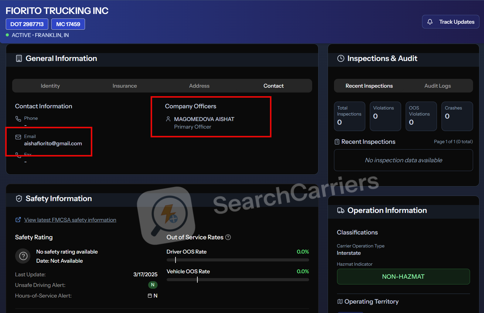Open the Identity tab

50,86
